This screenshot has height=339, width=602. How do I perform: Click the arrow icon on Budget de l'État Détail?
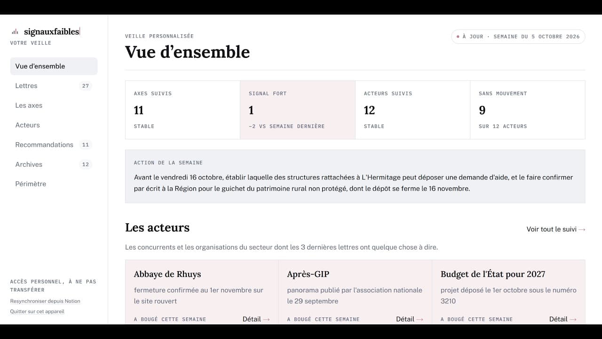[x=573, y=319]
